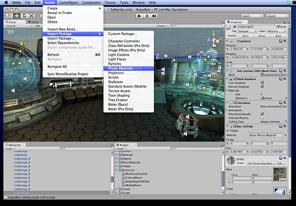
Task: Toggle Mesh Renderer enabled checkbox
Action: click(x=235, y=79)
